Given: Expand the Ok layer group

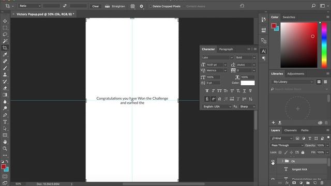Looking at the screenshot, I should [x=282, y=161].
